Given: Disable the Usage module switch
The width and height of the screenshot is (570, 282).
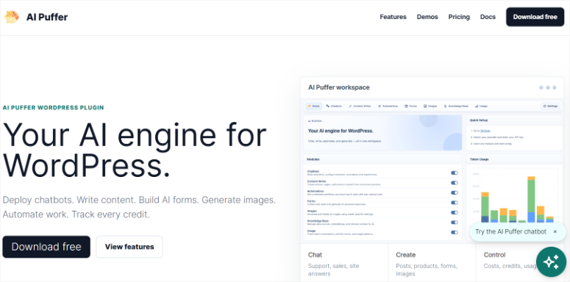Looking at the screenshot, I should [x=454, y=232].
